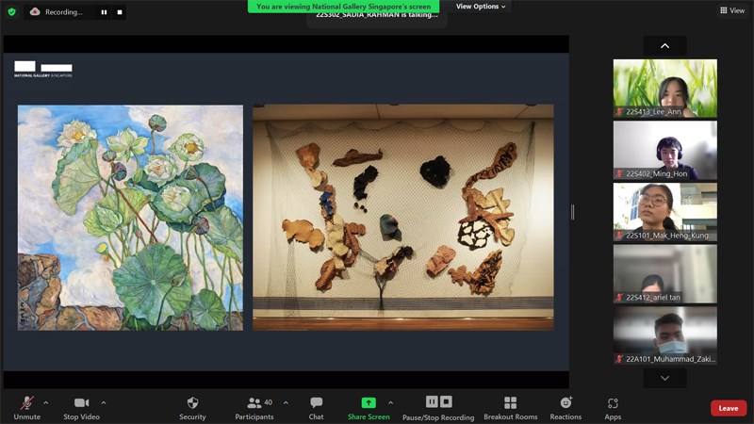754x424 pixels.
Task: Expand audio options arrow beside Unmute
Action: click(x=46, y=402)
